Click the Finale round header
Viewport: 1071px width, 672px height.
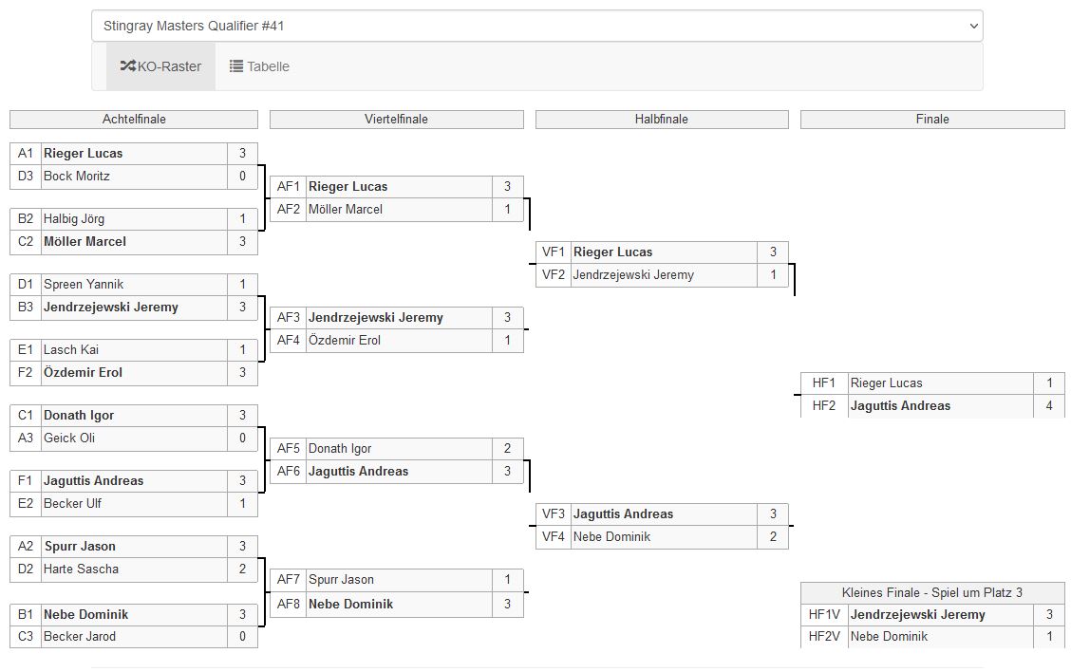click(x=932, y=120)
